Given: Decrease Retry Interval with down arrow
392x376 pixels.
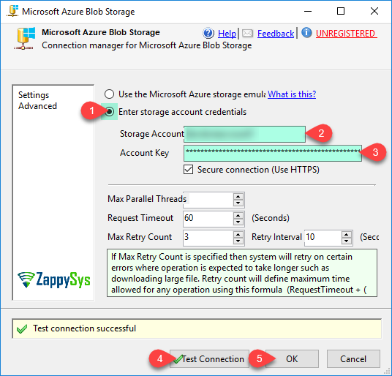Looking at the screenshot, I should coord(346,241).
